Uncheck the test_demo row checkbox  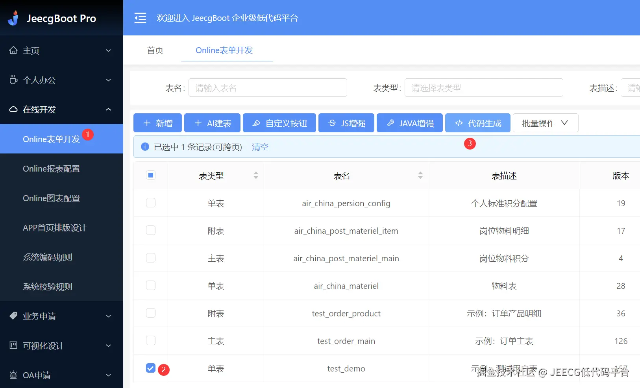point(151,368)
